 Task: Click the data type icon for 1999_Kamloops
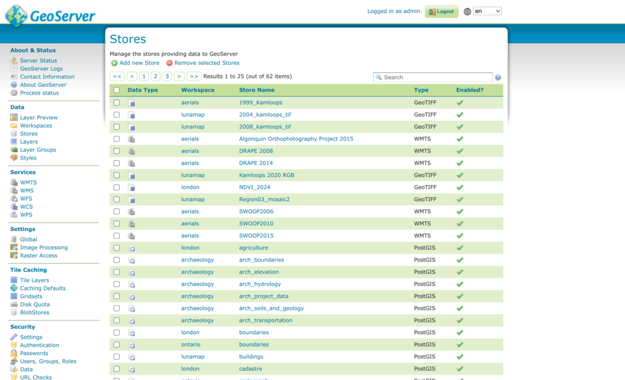click(131, 103)
